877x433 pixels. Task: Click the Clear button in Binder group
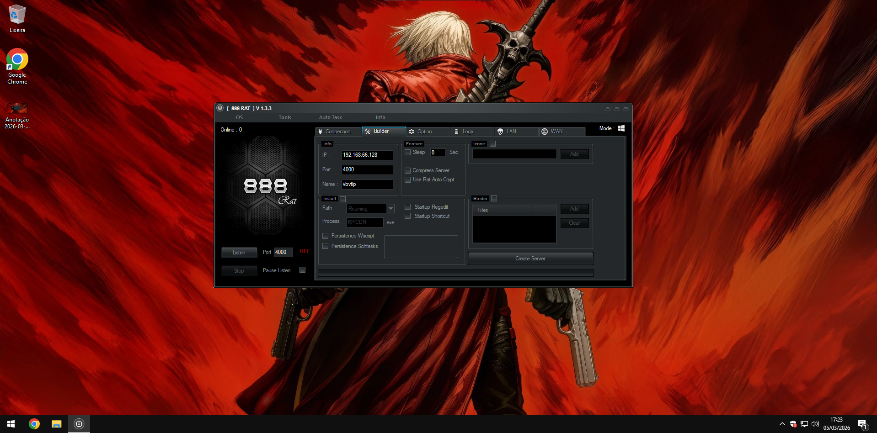pos(574,223)
